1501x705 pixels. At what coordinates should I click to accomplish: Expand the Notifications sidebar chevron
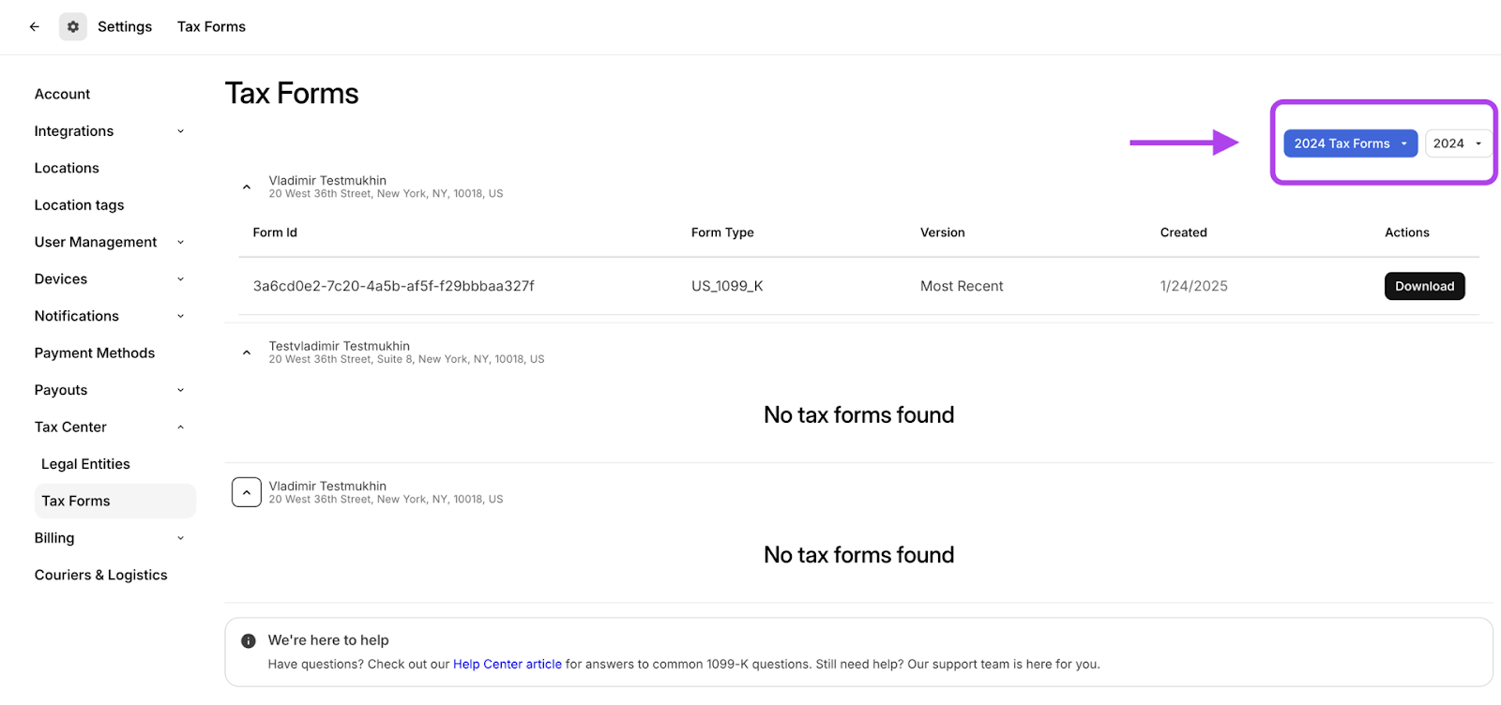[181, 316]
